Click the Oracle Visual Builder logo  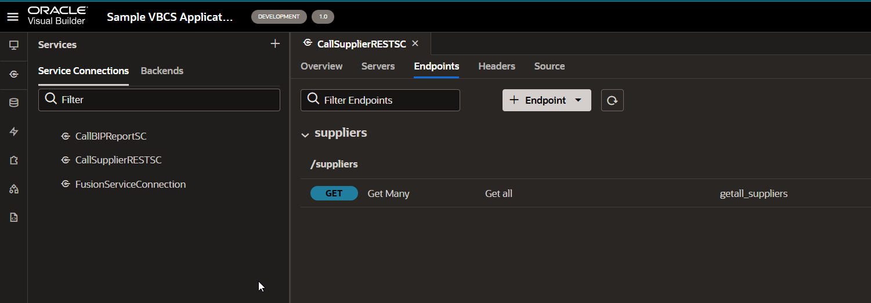(57, 16)
